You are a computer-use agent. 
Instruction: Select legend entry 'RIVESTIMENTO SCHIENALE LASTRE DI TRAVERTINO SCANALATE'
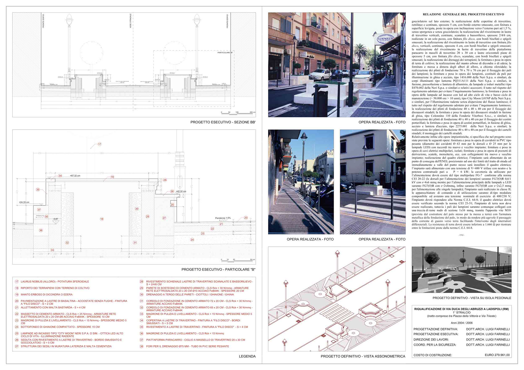pos(200,283)
